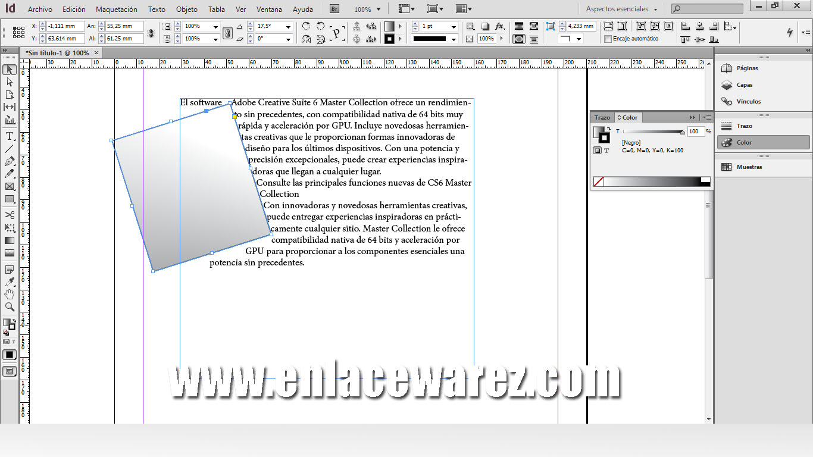
Task: Click the Quick Apply lightning icon
Action: [x=790, y=32]
